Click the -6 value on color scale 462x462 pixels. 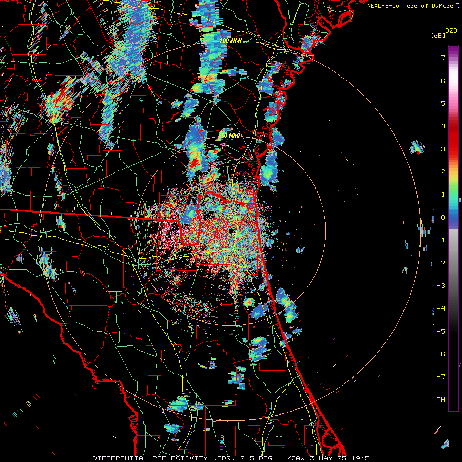(x=441, y=354)
